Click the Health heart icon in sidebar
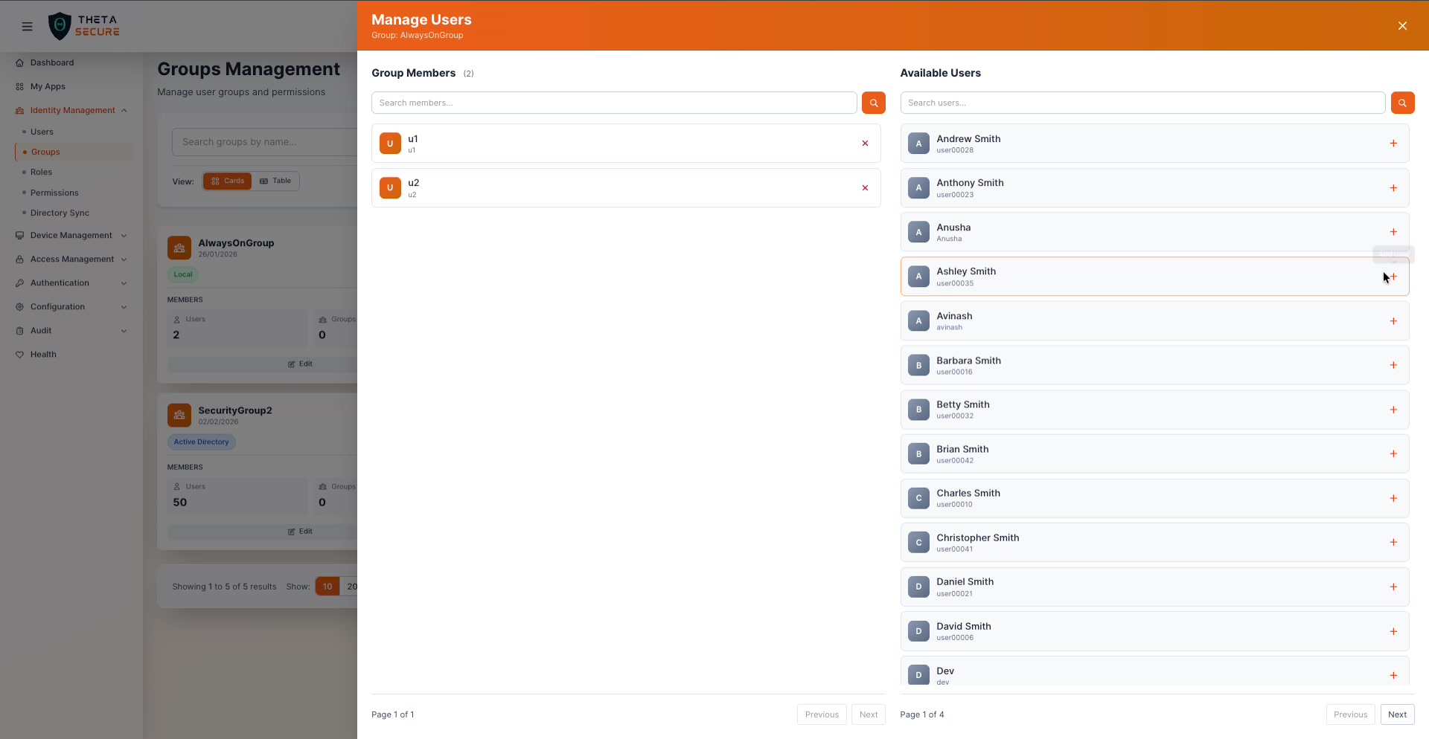 [x=20, y=355]
